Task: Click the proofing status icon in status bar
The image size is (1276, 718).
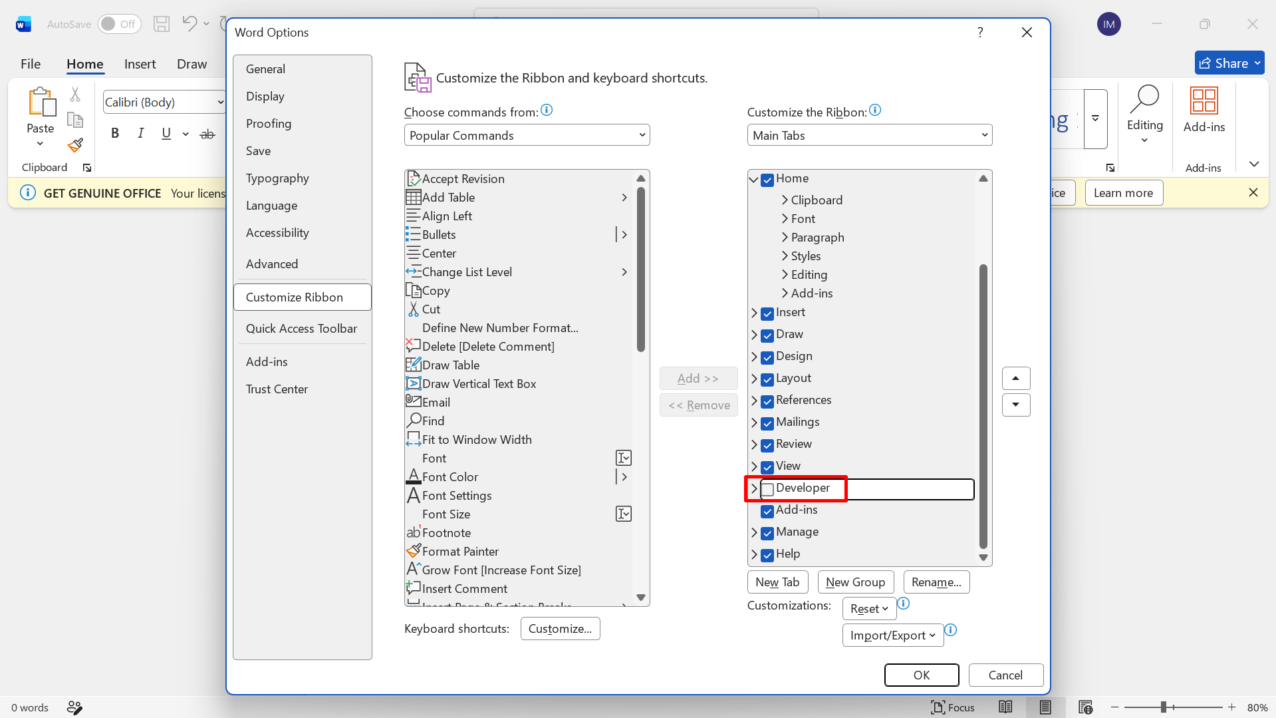Action: pos(74,707)
